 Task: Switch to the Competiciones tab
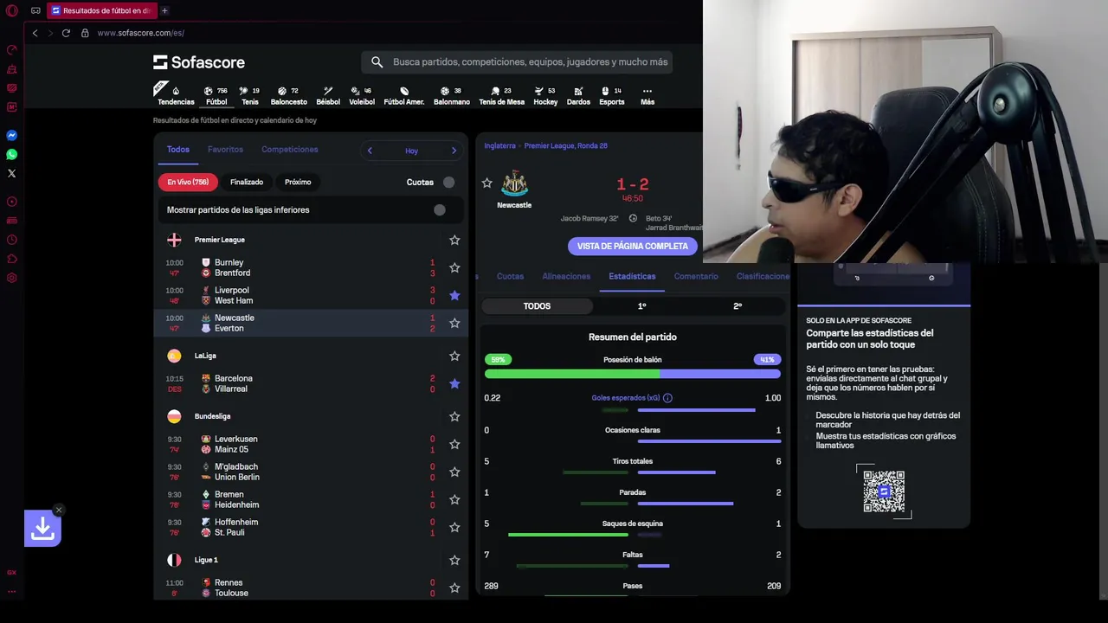(x=290, y=150)
